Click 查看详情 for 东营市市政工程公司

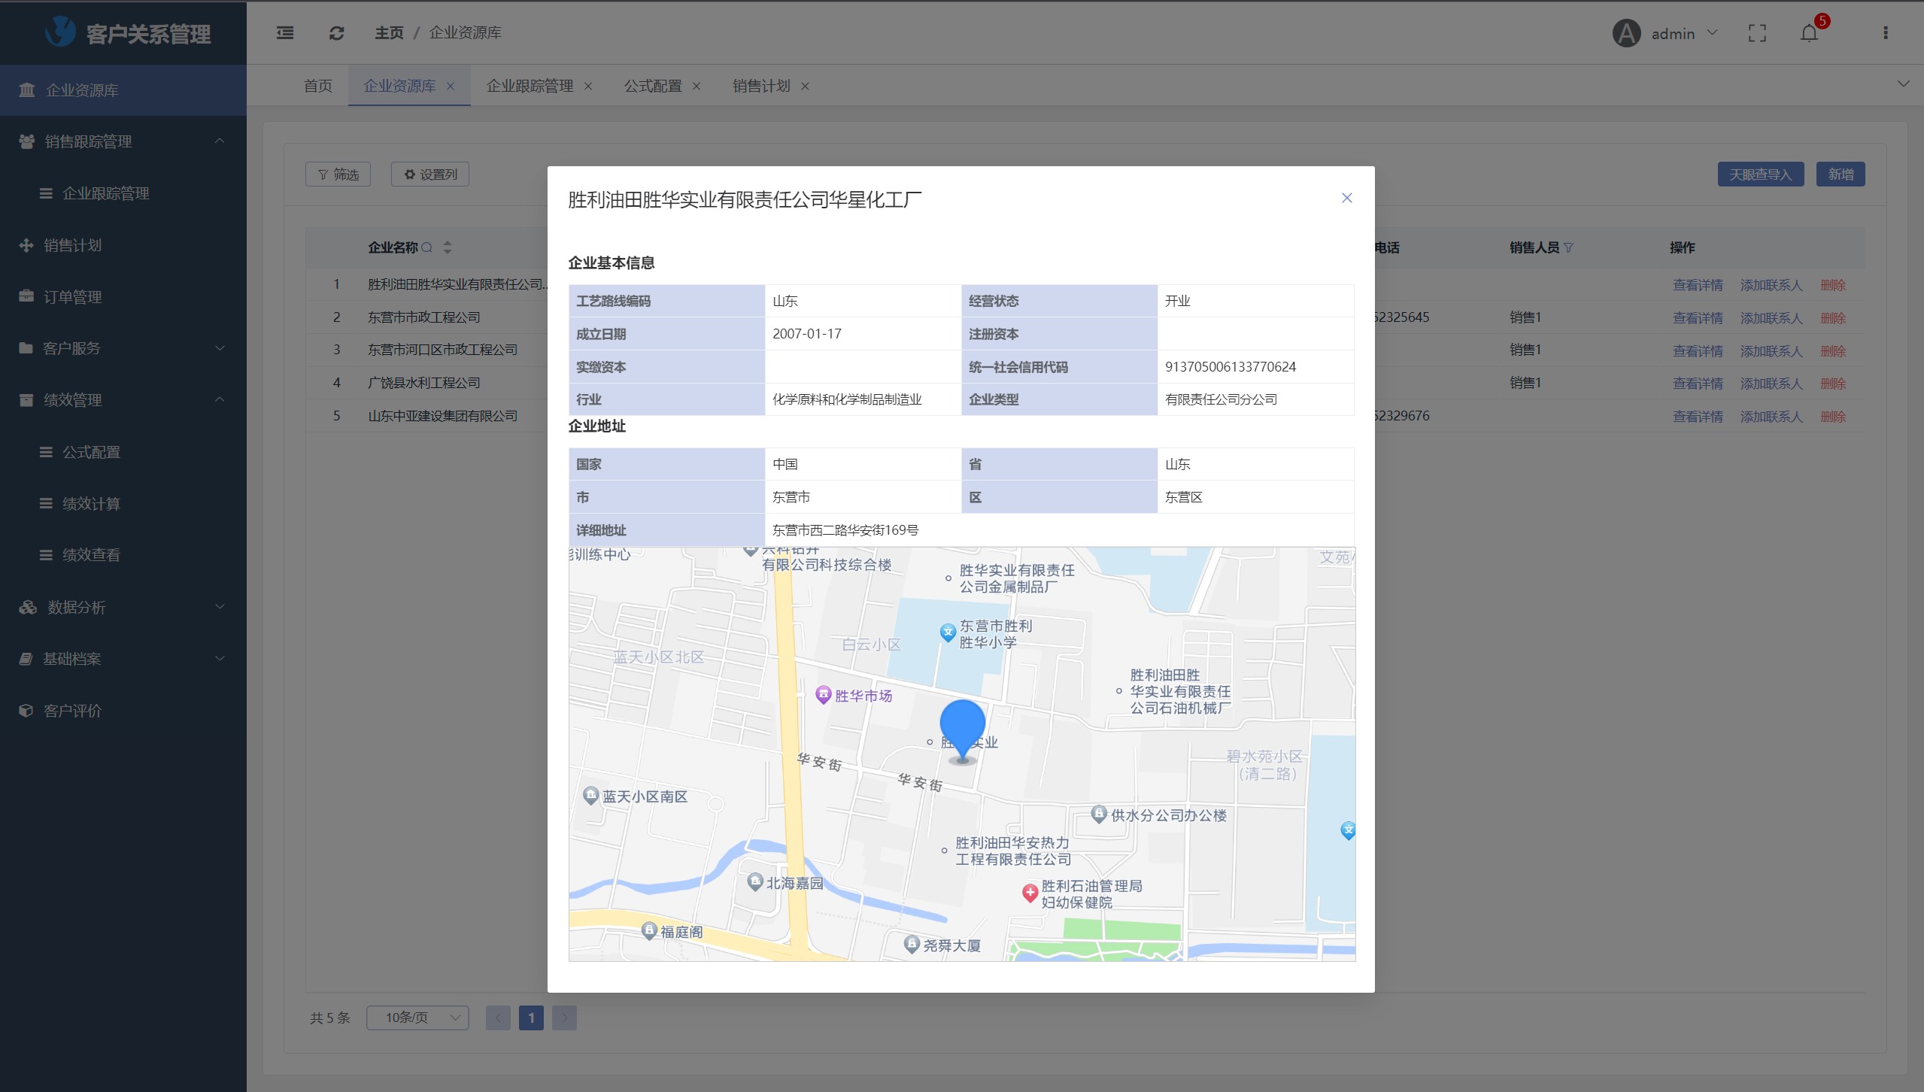tap(1698, 318)
